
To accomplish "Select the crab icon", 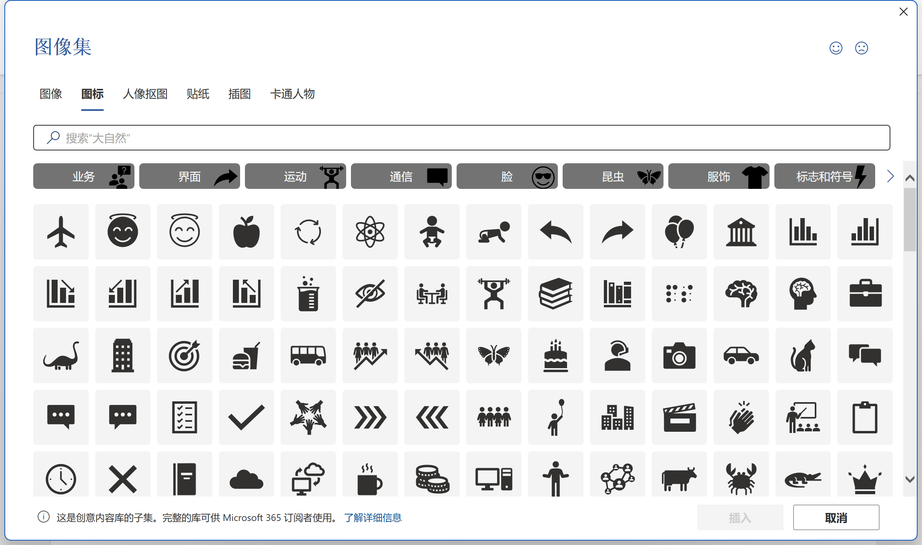I will click(x=741, y=478).
